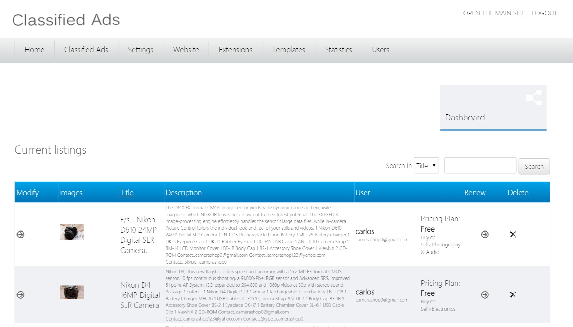573x327 pixels.
Task: Renew the Nikon D610 24MP listing
Action: click(485, 235)
